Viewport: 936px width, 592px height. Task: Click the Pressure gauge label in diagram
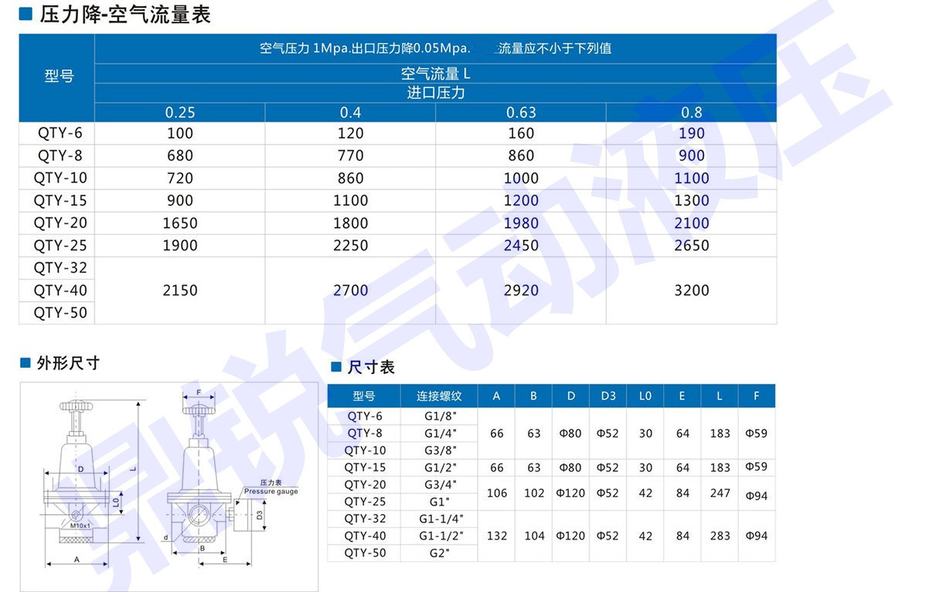[x=271, y=492]
